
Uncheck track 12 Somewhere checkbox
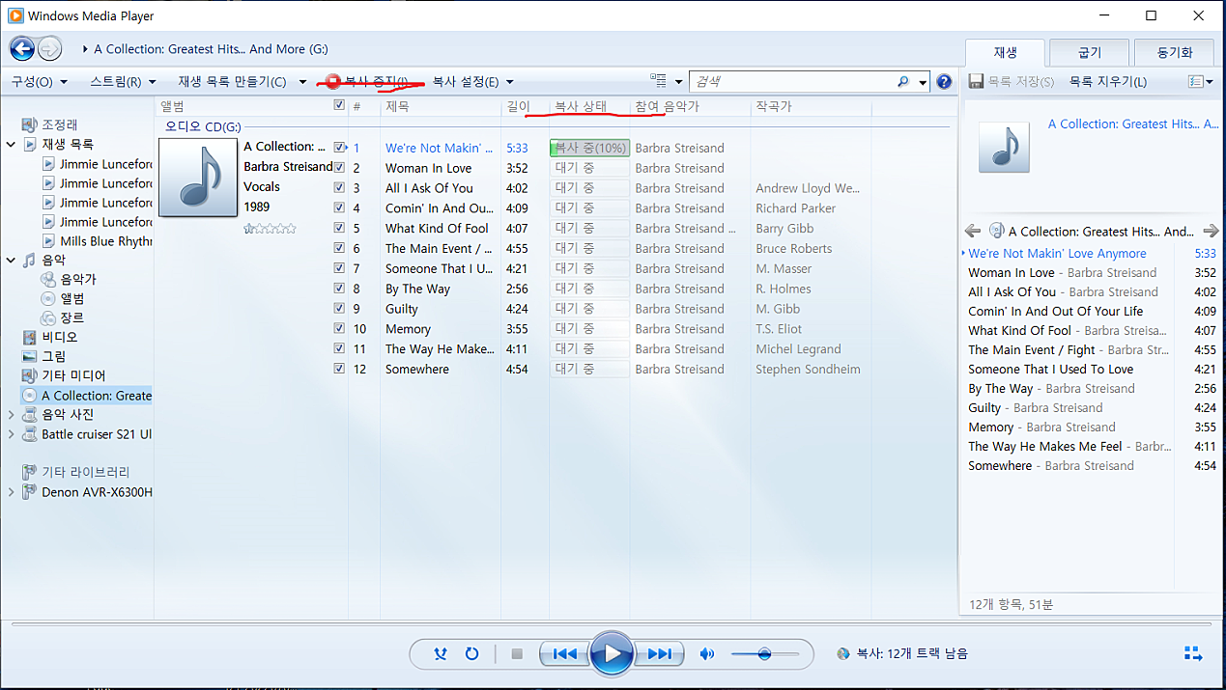339,369
